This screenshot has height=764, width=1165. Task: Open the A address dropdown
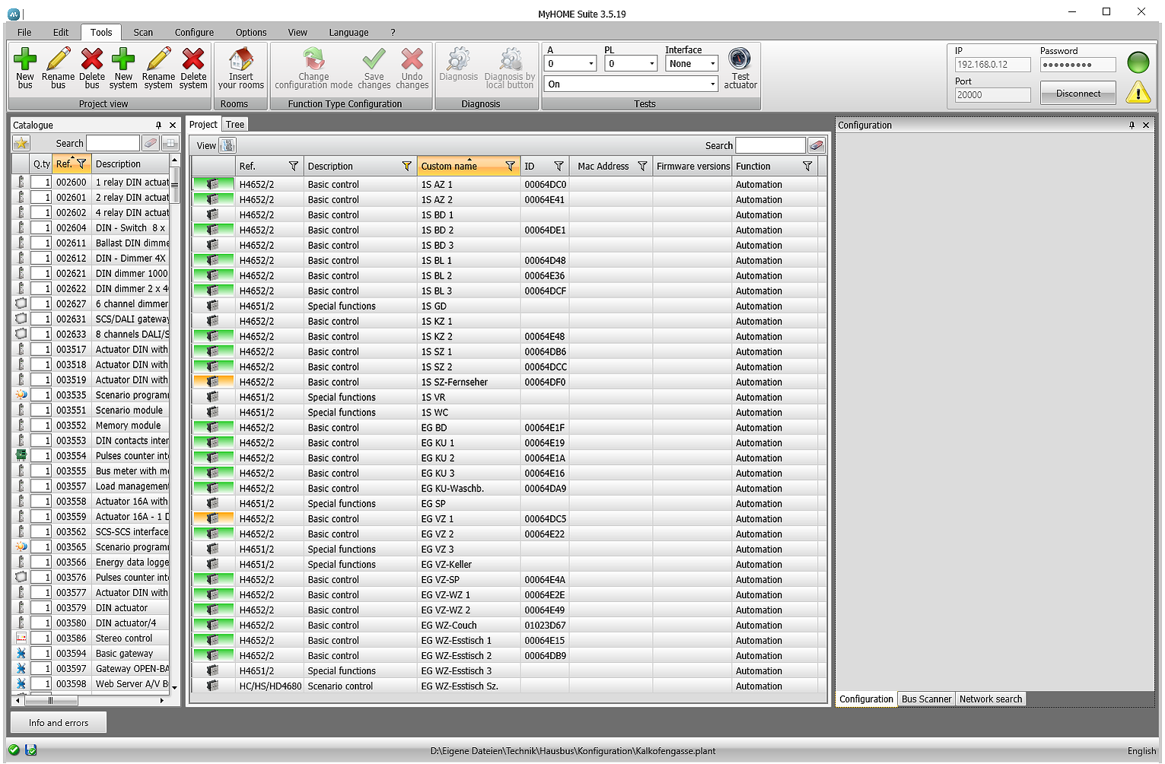(x=591, y=64)
